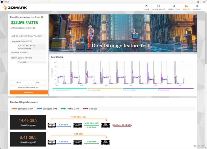The height and width of the screenshot is (149, 207).
Task: Click PCIe 4.0x4 (Max. 8 GB/s) entry
Action: coord(32,46)
